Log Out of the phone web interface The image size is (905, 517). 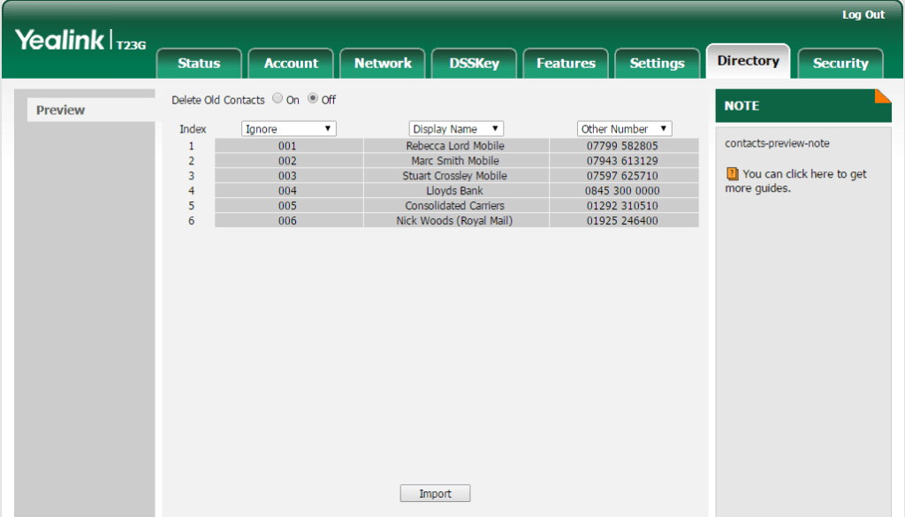tap(863, 15)
